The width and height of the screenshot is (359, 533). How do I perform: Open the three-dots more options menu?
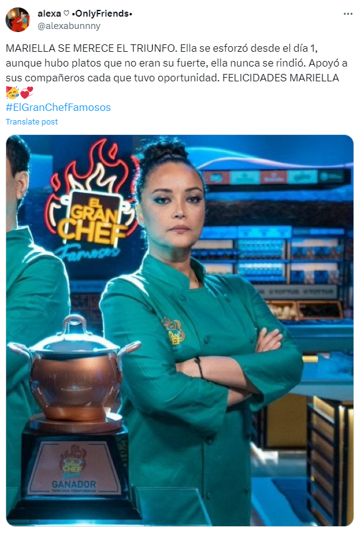(x=348, y=14)
